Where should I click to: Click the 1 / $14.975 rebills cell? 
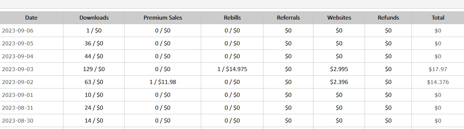232,69
